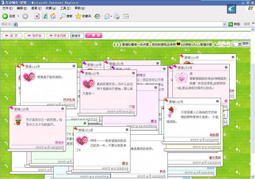Image resolution: width=255 pixels, height=179 pixels.
Task: Expand the Mail button dropdown arrow
Action: 111,16
